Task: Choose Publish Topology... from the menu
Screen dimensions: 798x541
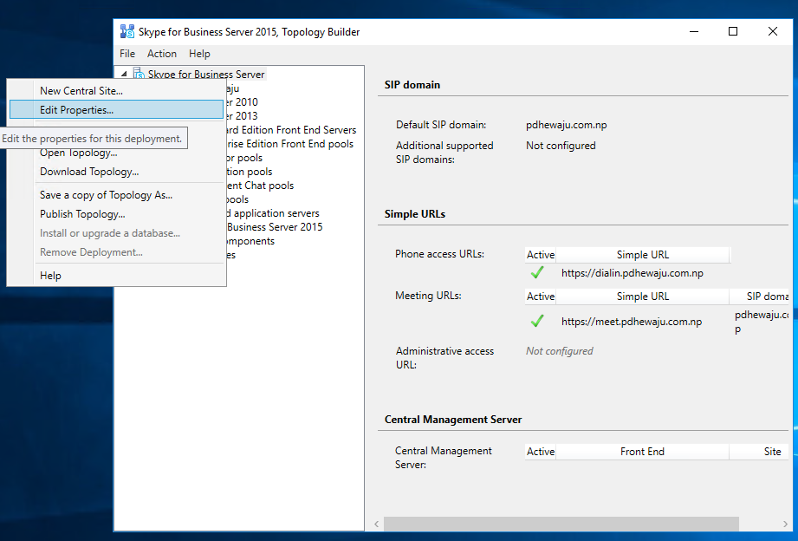Action: click(116, 214)
